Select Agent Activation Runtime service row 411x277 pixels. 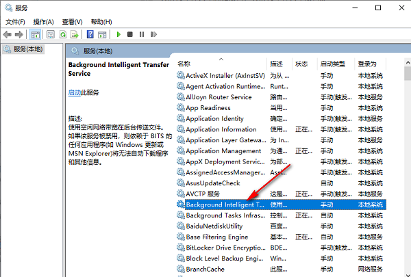pos(281,86)
